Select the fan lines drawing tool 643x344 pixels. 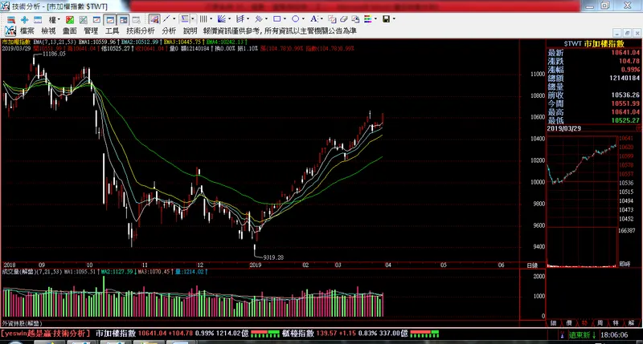[x=222, y=18]
